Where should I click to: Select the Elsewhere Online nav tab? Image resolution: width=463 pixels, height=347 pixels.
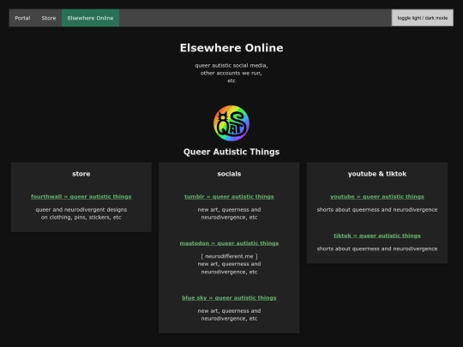(x=90, y=18)
